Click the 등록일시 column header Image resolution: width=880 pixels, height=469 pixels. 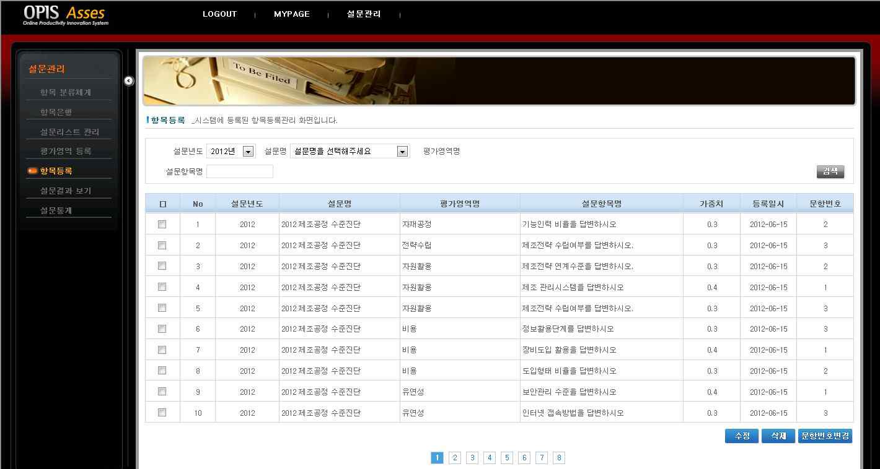click(768, 204)
